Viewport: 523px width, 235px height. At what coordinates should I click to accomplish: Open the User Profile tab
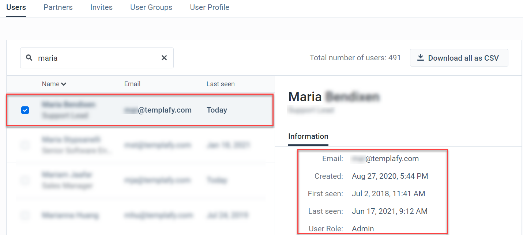209,7
